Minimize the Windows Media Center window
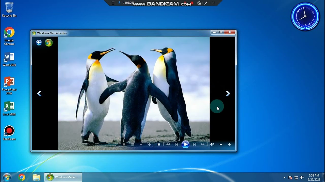The width and height of the screenshot is (325, 182). tap(215, 32)
